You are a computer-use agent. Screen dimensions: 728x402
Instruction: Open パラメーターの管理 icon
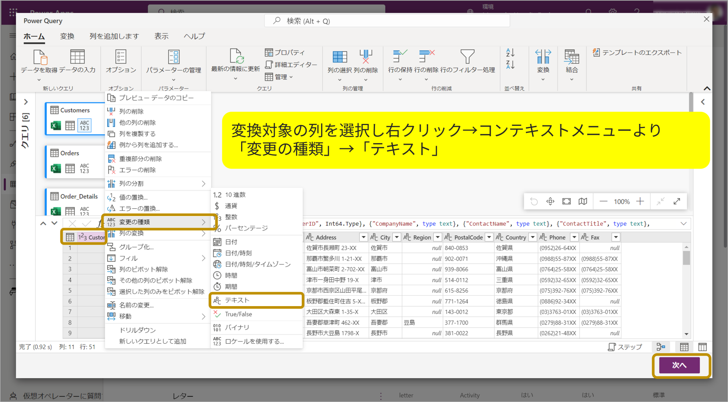click(174, 57)
